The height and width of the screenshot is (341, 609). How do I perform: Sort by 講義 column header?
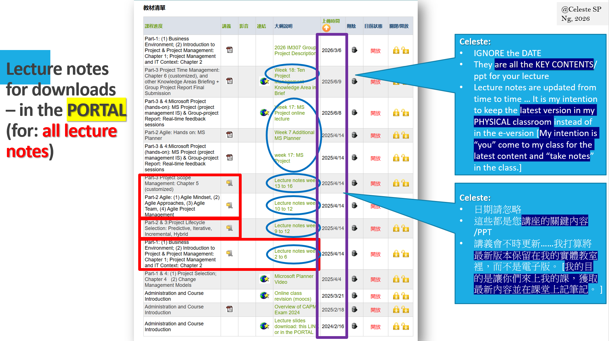click(226, 26)
